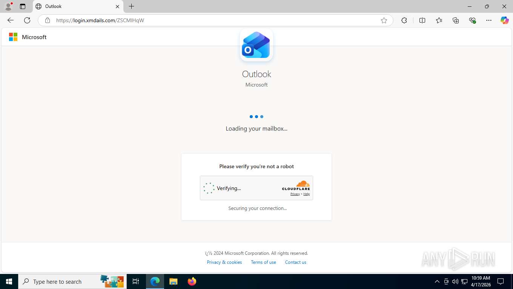The image size is (513, 289).
Task: Click the Cloudflare verification widget
Action: click(x=256, y=188)
